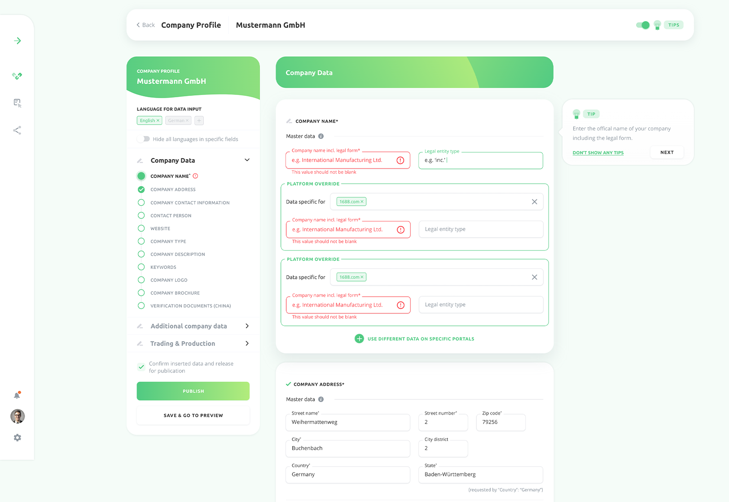Toggle the tips switch in header
Screen dimensions: 729x502
click(643, 25)
